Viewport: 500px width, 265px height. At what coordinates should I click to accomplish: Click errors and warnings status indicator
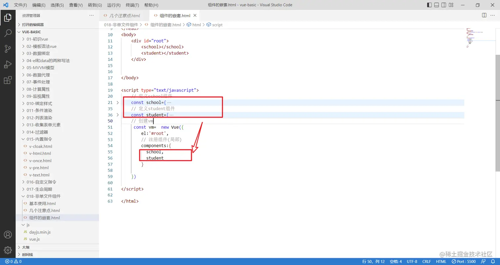13,261
